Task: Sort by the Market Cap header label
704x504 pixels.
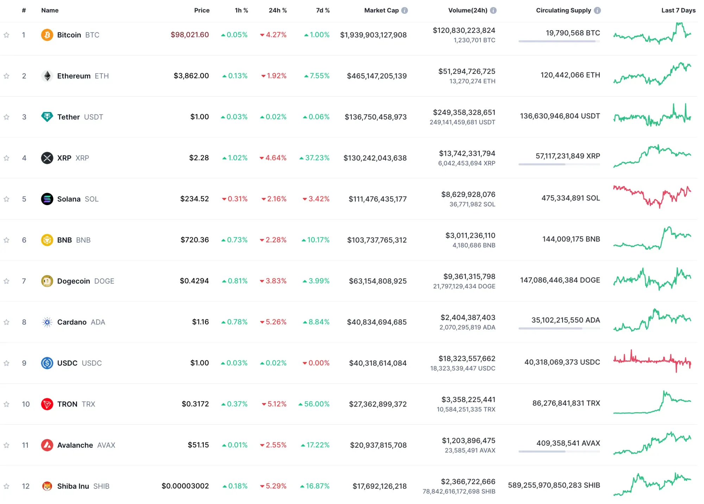Action: pyautogui.click(x=381, y=11)
